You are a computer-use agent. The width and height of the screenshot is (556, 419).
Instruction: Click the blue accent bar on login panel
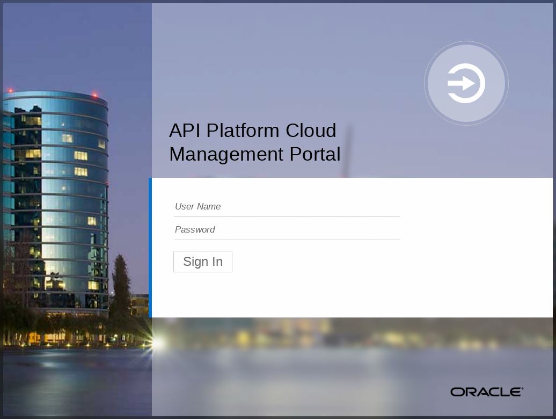pos(150,247)
